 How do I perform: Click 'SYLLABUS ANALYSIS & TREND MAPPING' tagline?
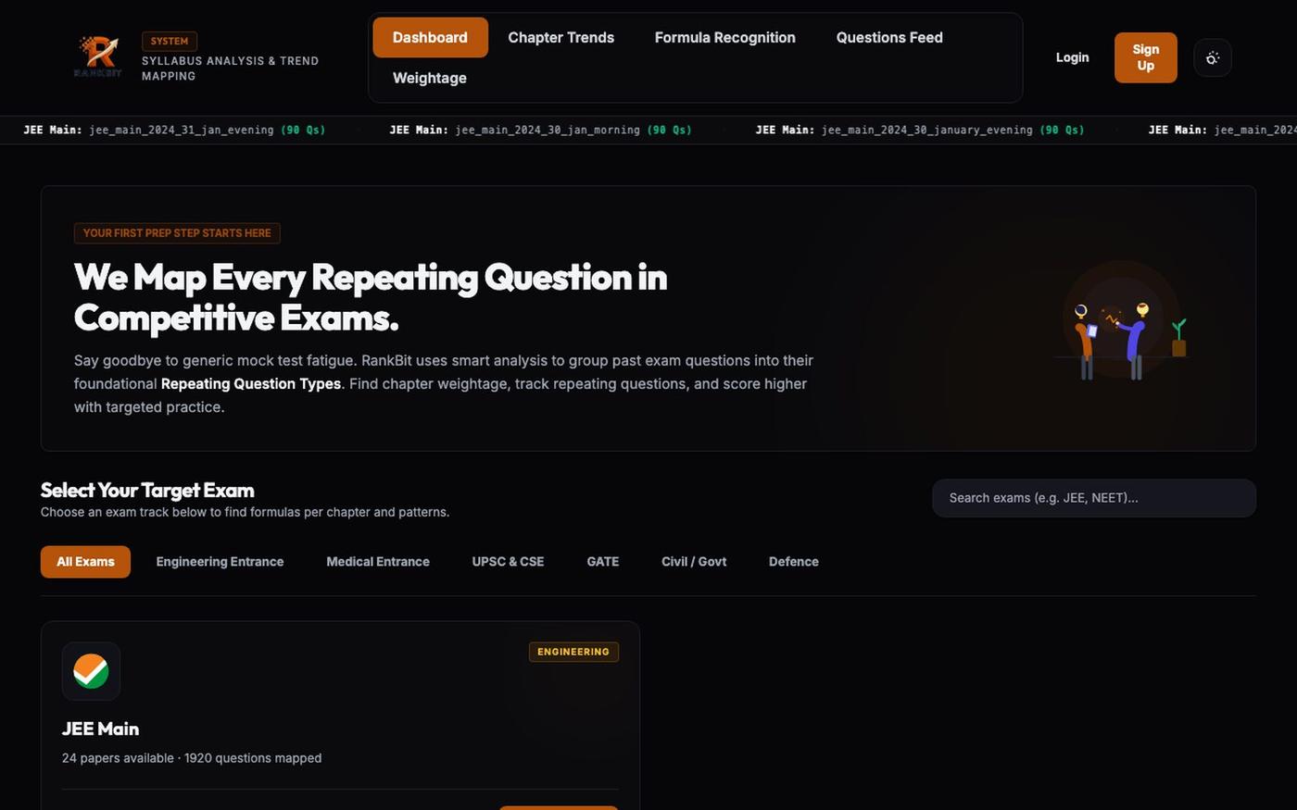pyautogui.click(x=230, y=69)
